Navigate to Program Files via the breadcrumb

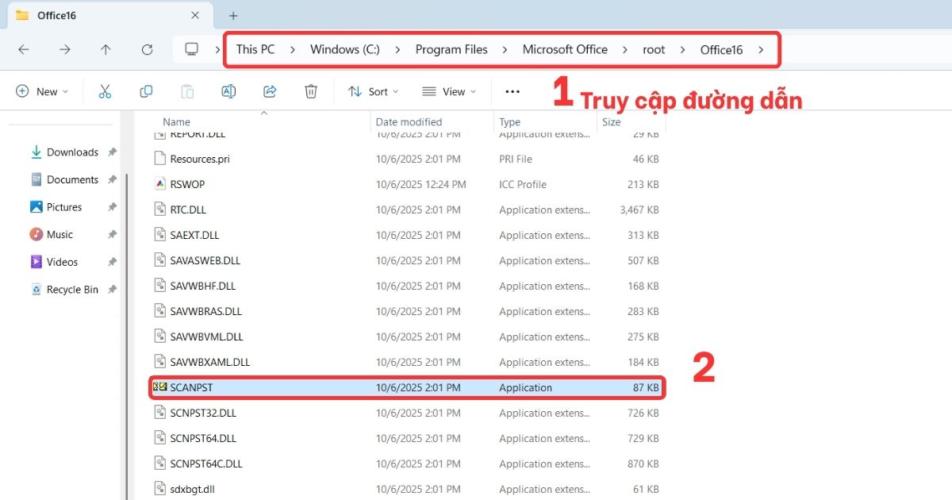tap(451, 49)
